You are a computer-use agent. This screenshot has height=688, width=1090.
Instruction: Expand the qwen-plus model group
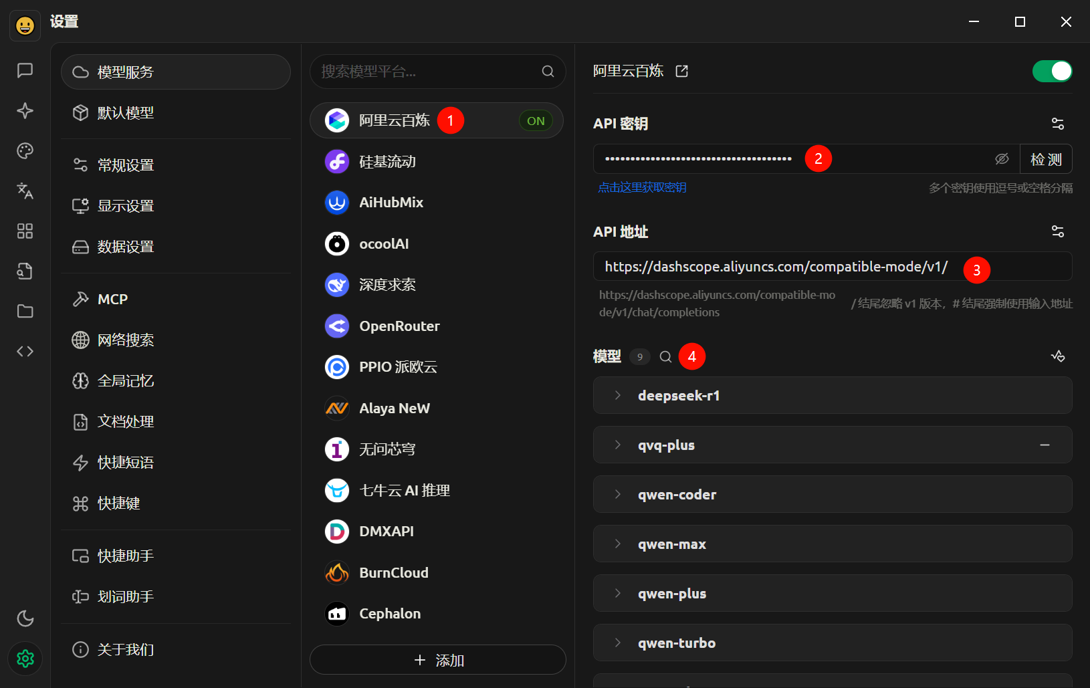point(833,593)
